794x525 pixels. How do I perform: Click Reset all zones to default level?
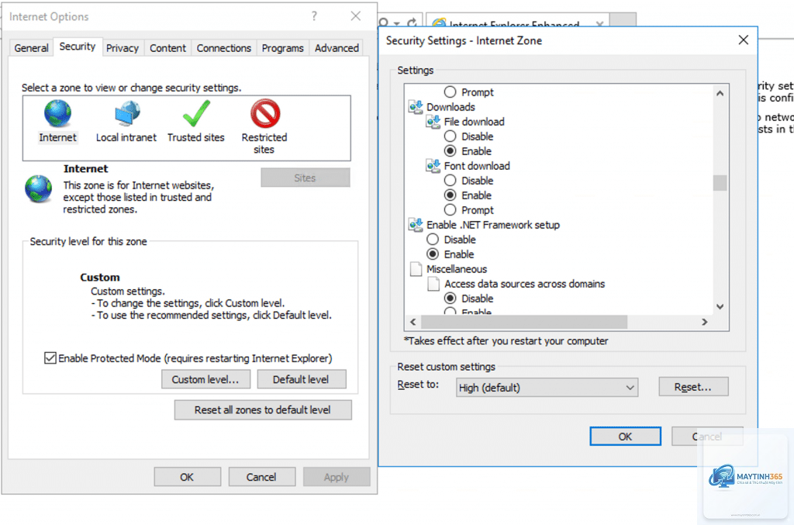(263, 410)
